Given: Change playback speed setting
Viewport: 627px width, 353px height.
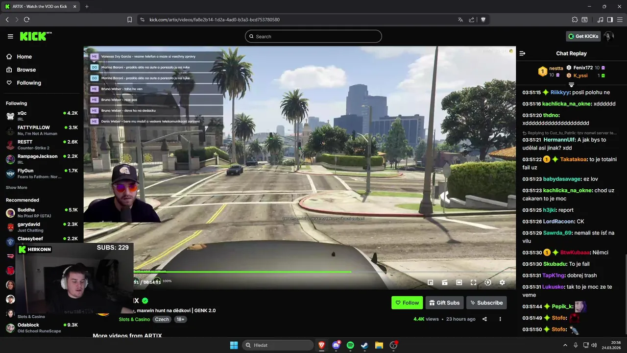Looking at the screenshot, I should pos(488,282).
